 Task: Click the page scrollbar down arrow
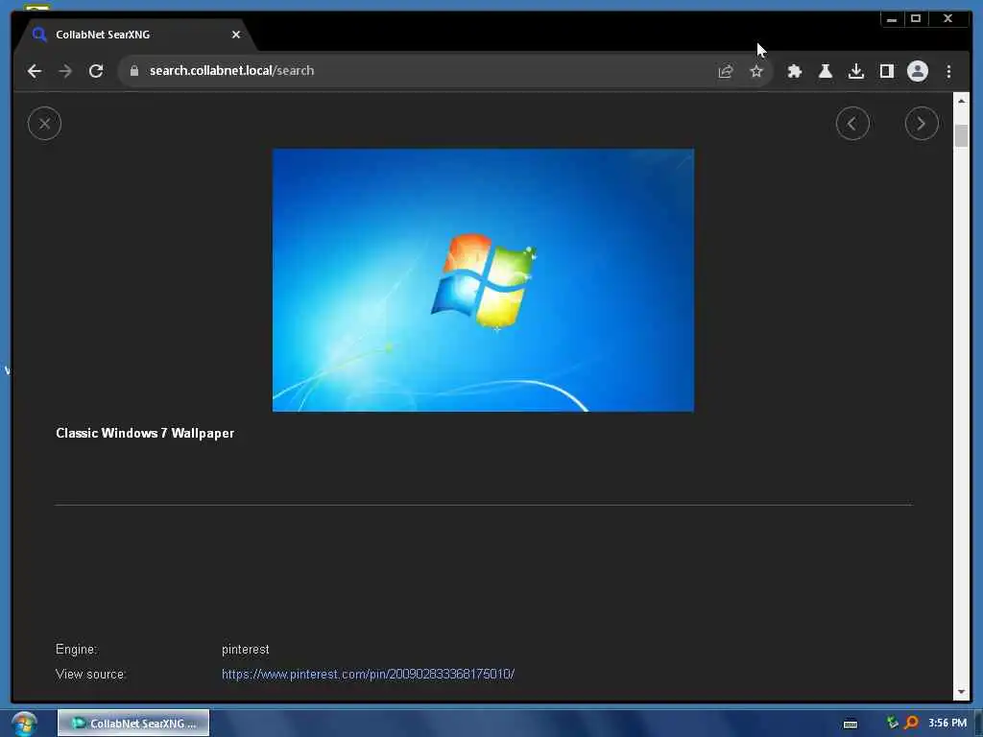point(961,693)
